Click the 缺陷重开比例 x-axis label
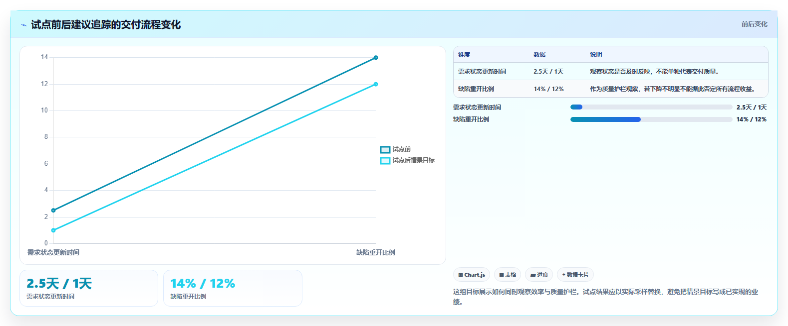788x326 pixels. 376,252
